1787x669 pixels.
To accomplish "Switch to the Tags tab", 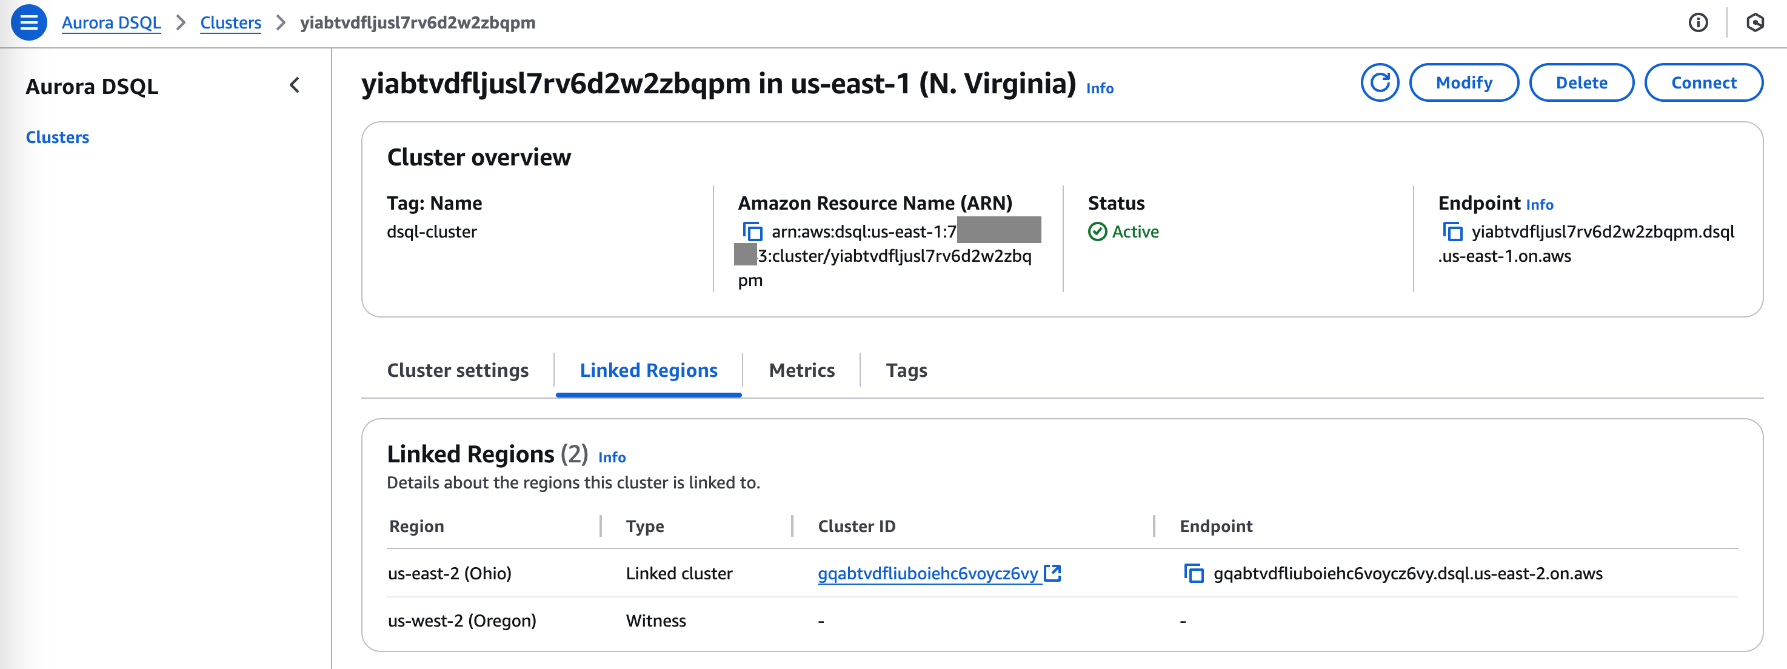I will [906, 370].
